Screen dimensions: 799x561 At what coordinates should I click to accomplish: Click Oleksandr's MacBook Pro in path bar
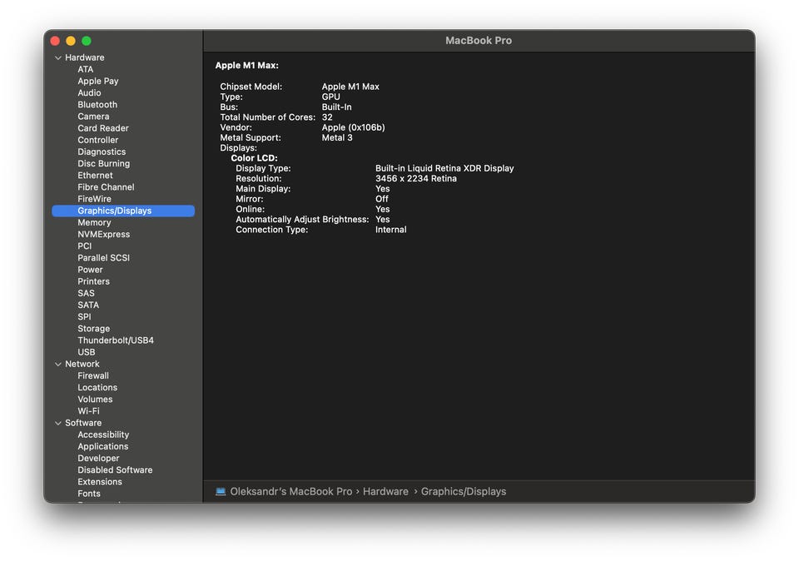point(291,492)
